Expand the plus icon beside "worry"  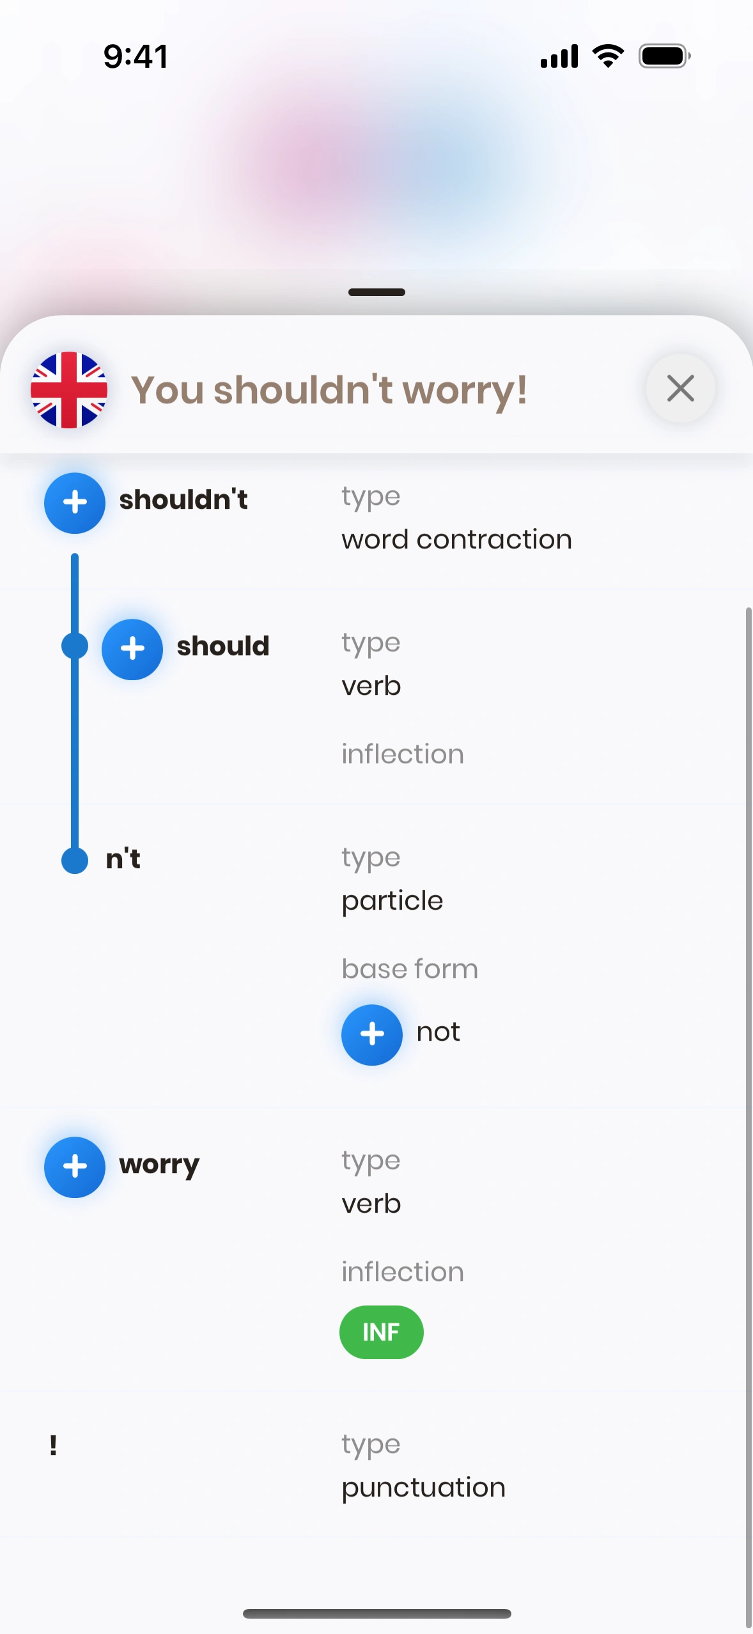coord(75,1167)
